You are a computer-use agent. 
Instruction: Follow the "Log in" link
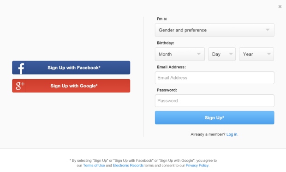tap(232, 135)
